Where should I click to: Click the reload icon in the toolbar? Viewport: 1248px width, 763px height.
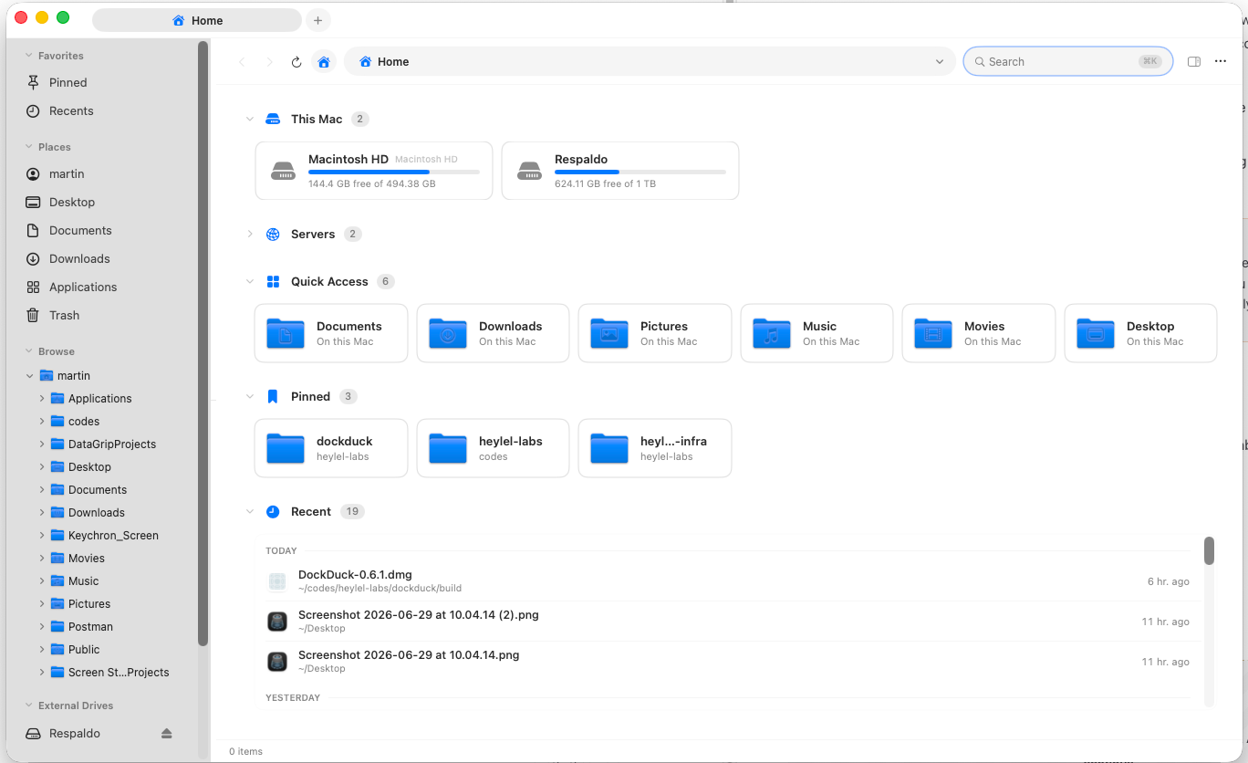[x=296, y=62]
